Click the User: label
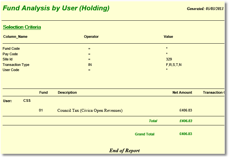The image size is (229, 158). (7, 101)
